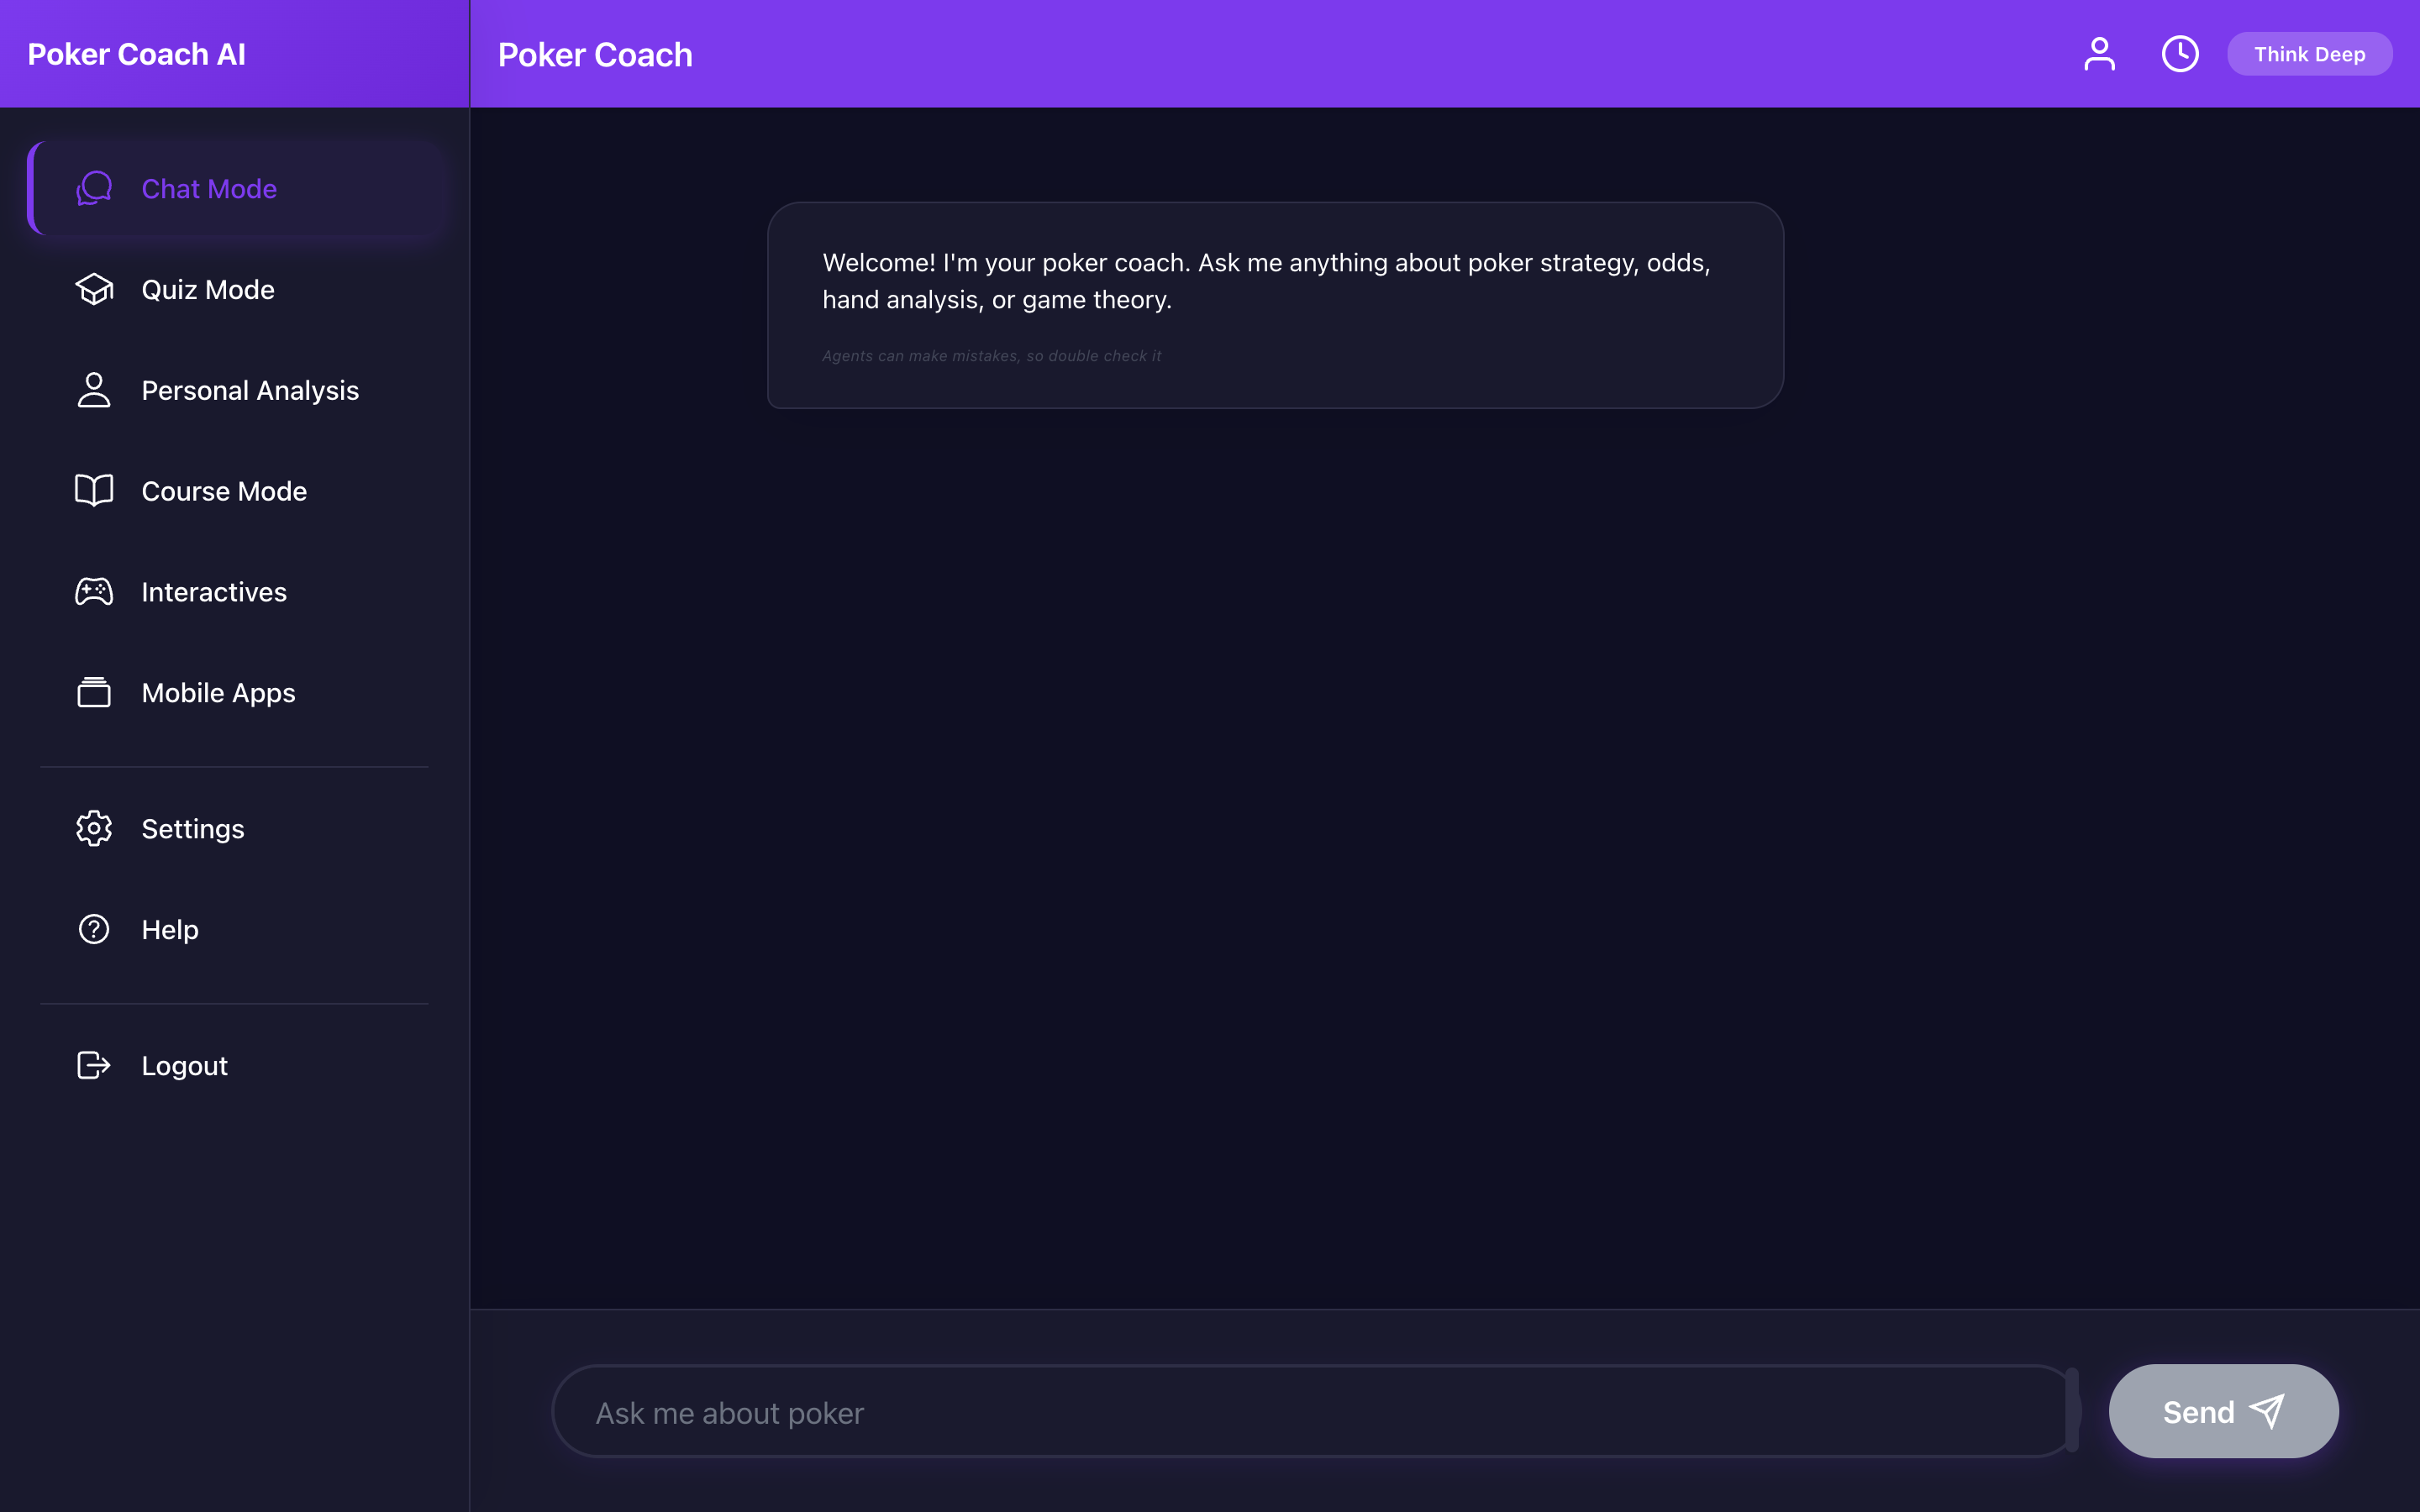Open Settings using the gear icon
Screen dimensions: 2420x1512
tap(93, 828)
